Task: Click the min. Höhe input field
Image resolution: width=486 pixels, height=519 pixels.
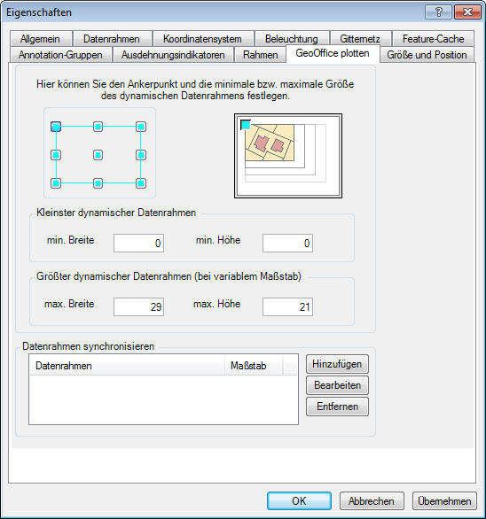Action: tap(287, 243)
